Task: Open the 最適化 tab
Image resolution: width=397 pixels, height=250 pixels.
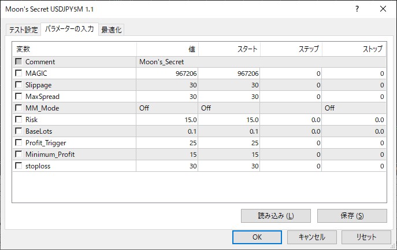Action: coord(112,30)
